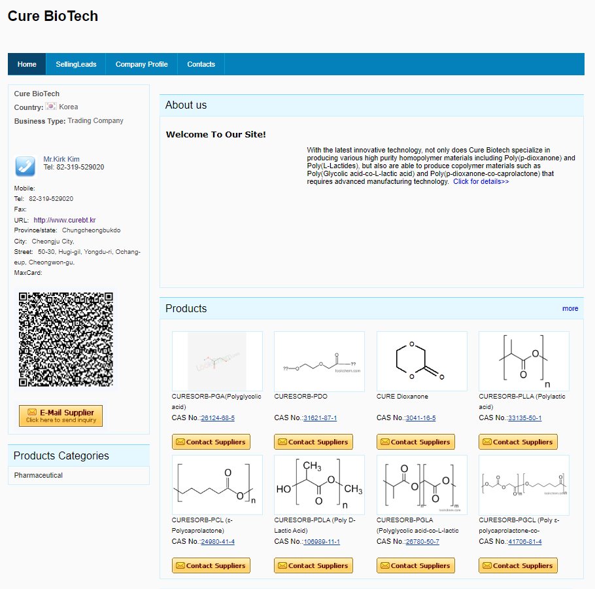The width and height of the screenshot is (595, 589).
Task: Contact Suppliers for CURESORB-PLLA
Action: [518, 442]
